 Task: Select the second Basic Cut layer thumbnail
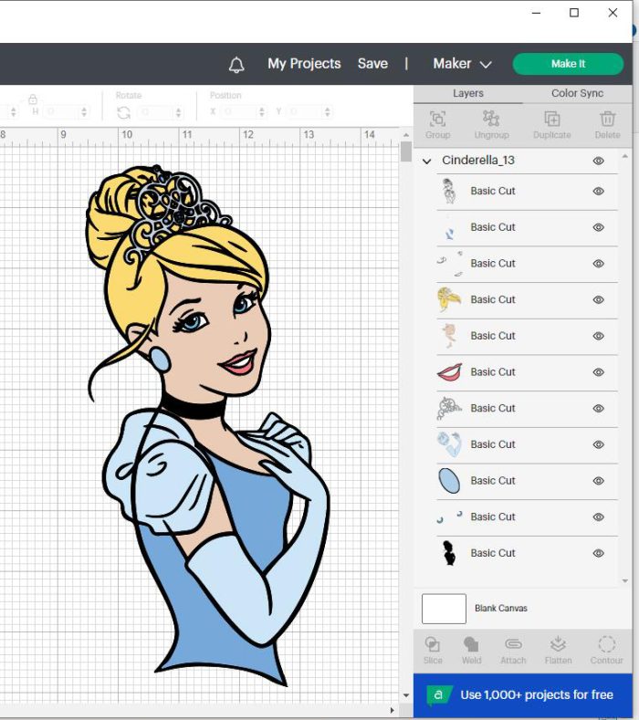[x=449, y=227]
